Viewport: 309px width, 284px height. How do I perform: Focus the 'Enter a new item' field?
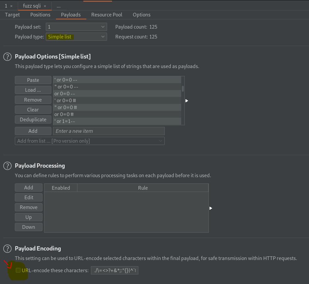pyautogui.click(x=109, y=131)
